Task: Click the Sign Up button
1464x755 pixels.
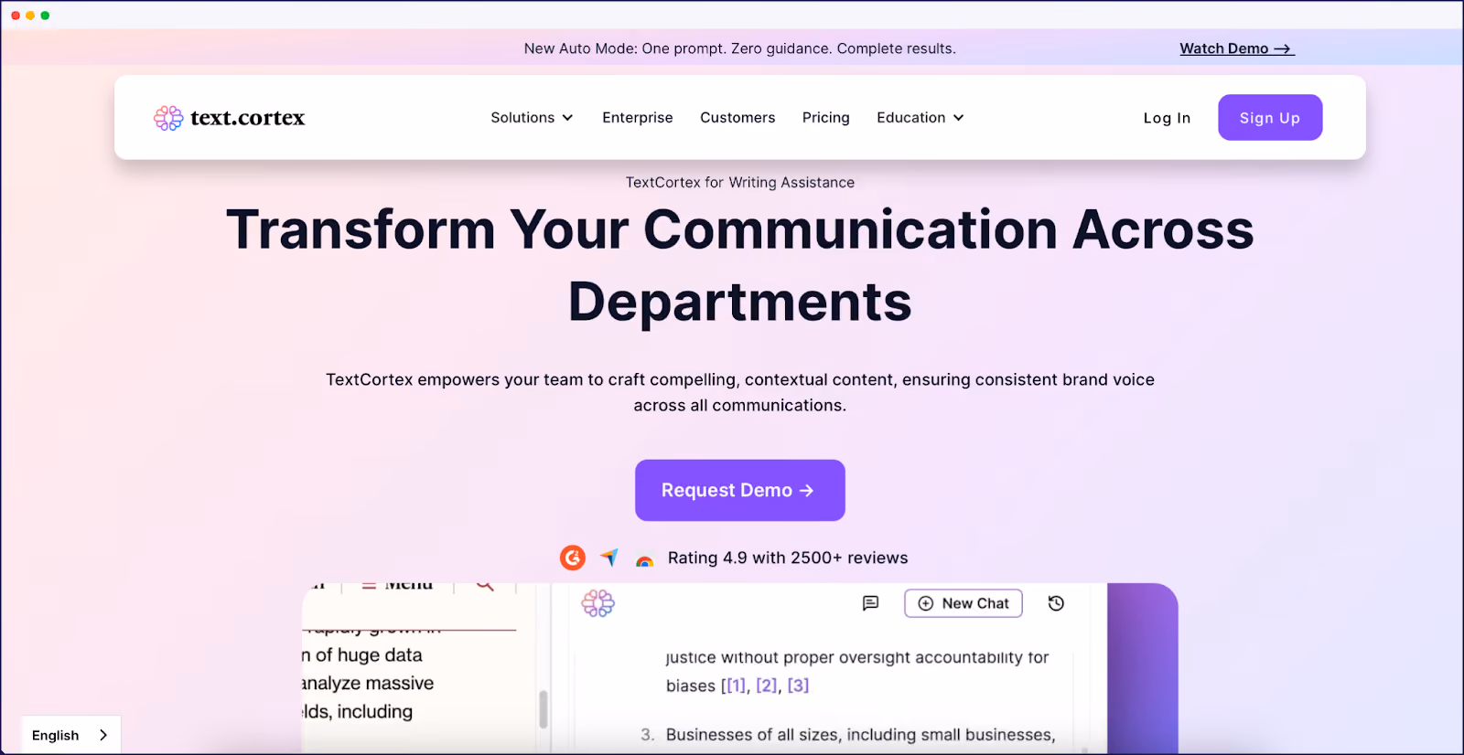Action: [1270, 118]
